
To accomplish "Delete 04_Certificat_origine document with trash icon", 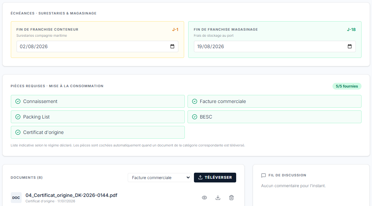I will point(231,198).
